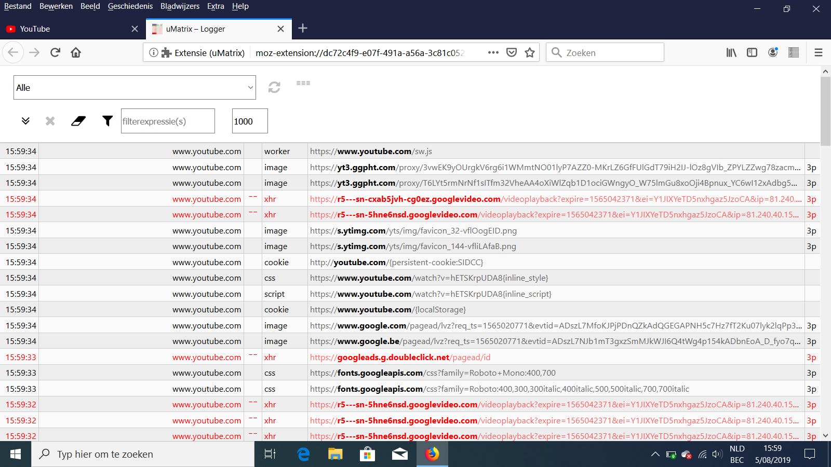Open the Geschiedenis menu
Viewport: 831px width, 467px height.
click(x=130, y=6)
